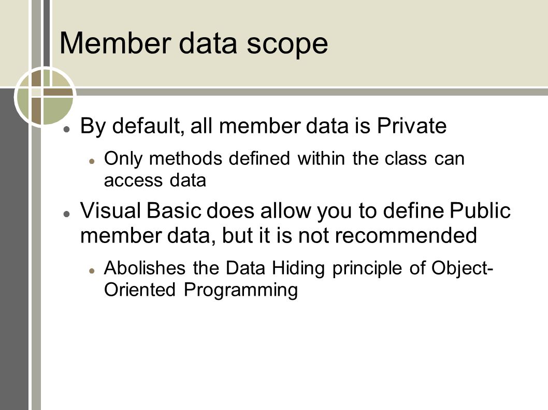
Task: Click the bullet before 'By default'
Action: tap(66, 129)
